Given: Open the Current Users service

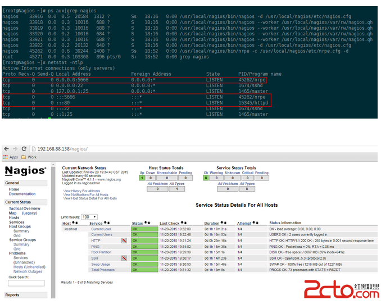Looking at the screenshot, I should pyautogui.click(x=102, y=235).
